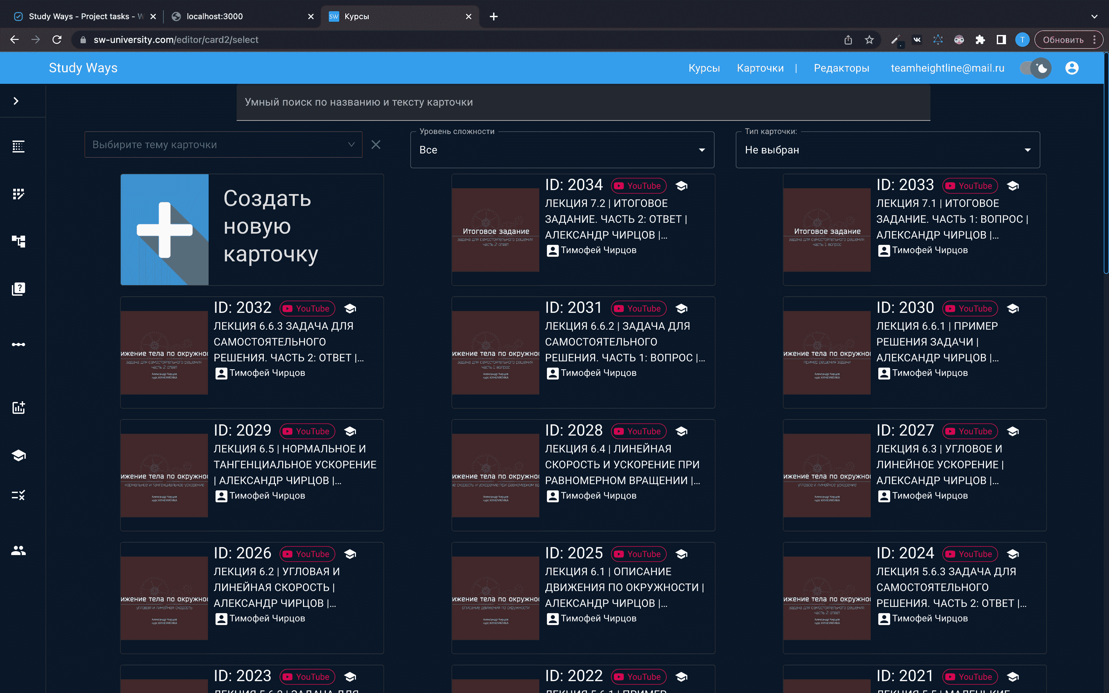Image resolution: width=1109 pixels, height=693 pixels.
Task: Click the YouTube badge on card 2027
Action: click(x=970, y=431)
